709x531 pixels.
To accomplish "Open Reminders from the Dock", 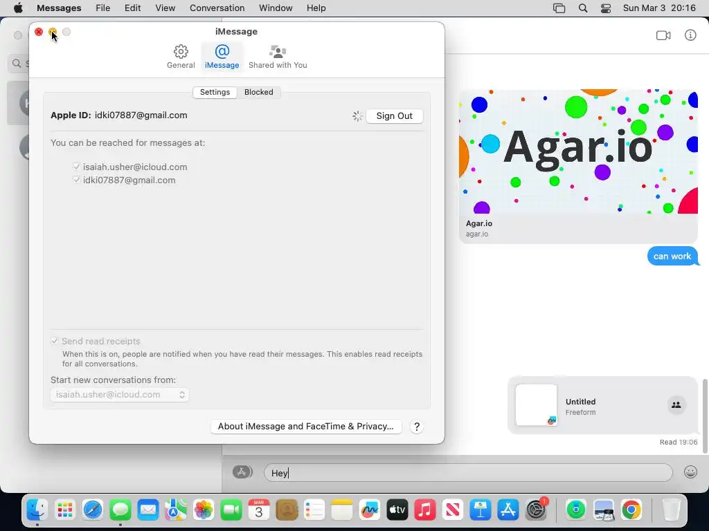I will [314, 510].
